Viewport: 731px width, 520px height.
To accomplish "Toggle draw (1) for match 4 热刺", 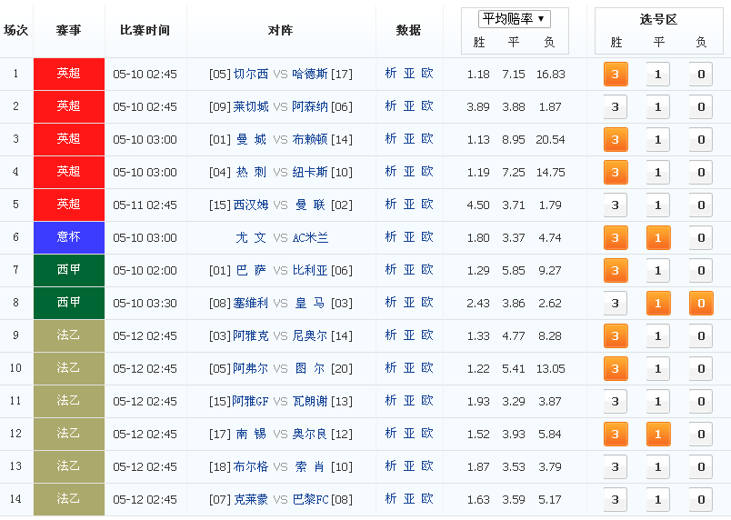I will coord(658,173).
